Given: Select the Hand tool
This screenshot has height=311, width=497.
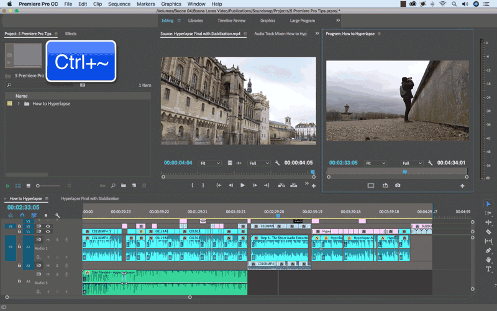Looking at the screenshot, I should tap(488, 259).
